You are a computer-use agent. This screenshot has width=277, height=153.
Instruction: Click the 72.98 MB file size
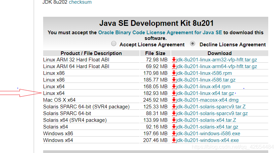[156, 60]
